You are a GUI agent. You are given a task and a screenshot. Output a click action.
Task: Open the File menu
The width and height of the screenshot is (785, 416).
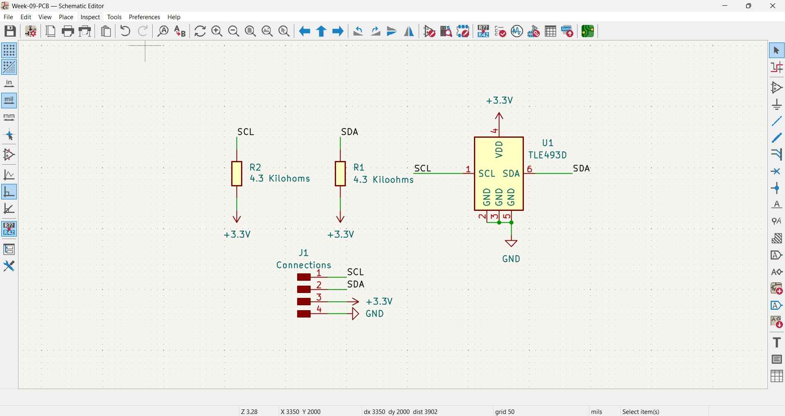[8, 17]
